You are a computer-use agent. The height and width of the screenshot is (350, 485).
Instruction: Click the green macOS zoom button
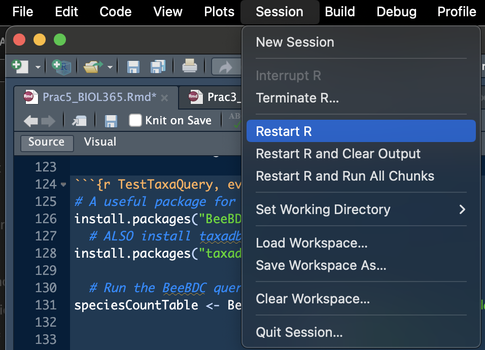60,40
